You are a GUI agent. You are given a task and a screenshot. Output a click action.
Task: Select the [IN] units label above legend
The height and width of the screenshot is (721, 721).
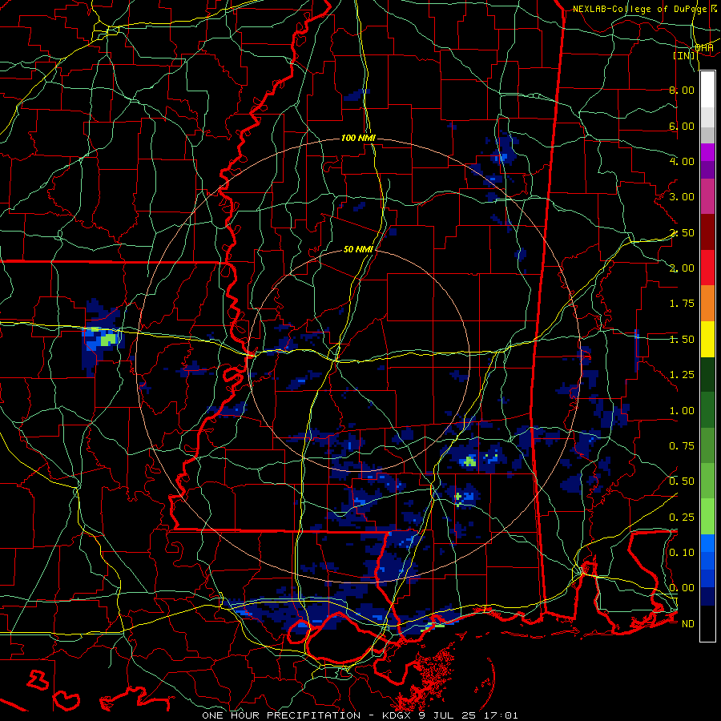coord(684,55)
